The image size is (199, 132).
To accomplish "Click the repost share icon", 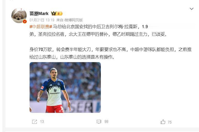I will (x=34, y=122).
